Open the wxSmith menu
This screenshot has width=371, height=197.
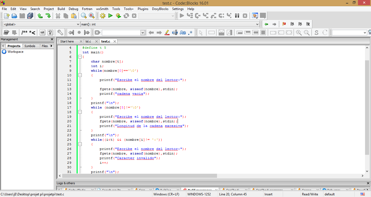coord(102,9)
